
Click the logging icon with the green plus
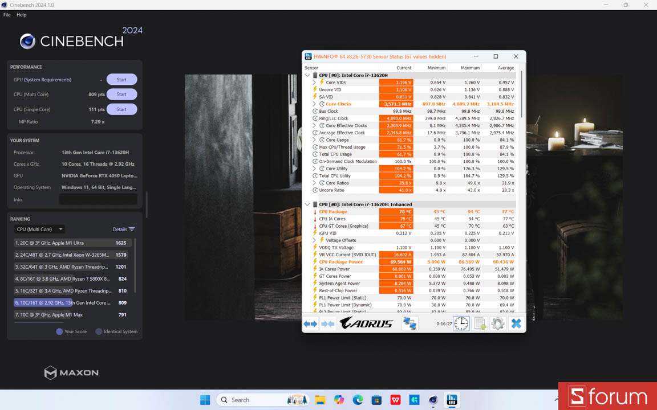[480, 323]
